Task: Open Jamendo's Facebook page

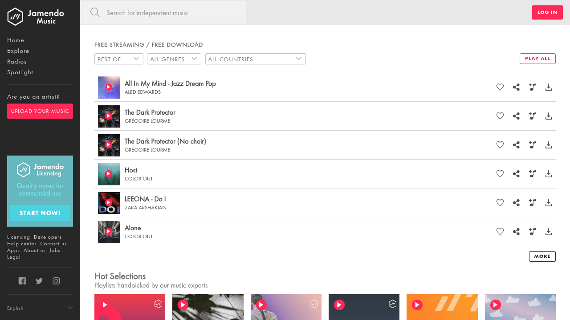Action: 22,281
